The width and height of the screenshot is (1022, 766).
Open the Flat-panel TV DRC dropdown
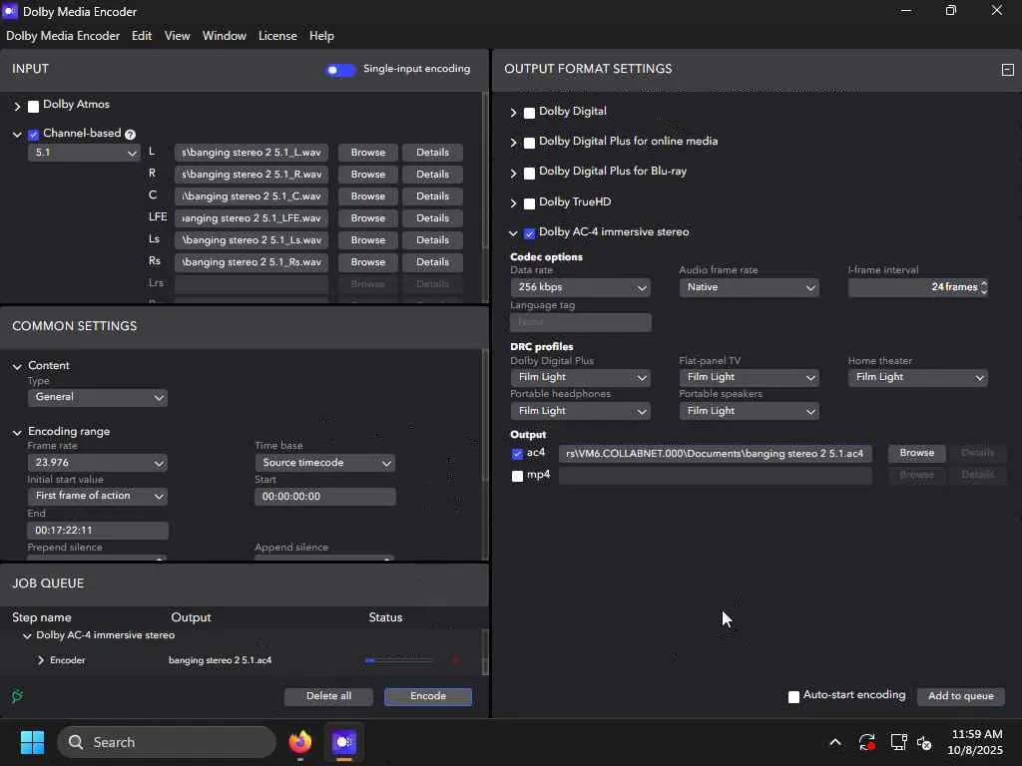point(749,377)
